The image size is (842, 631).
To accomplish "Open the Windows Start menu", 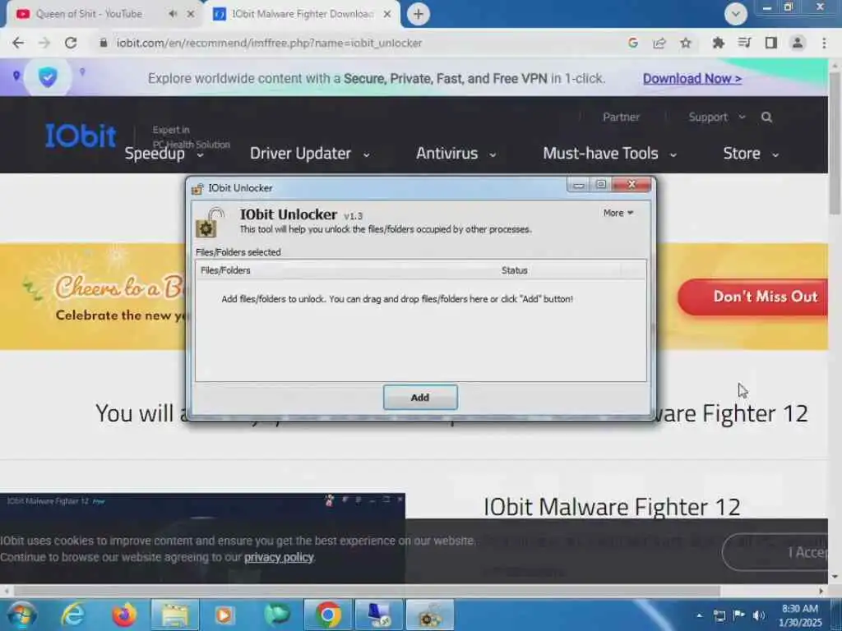I will 21,615.
